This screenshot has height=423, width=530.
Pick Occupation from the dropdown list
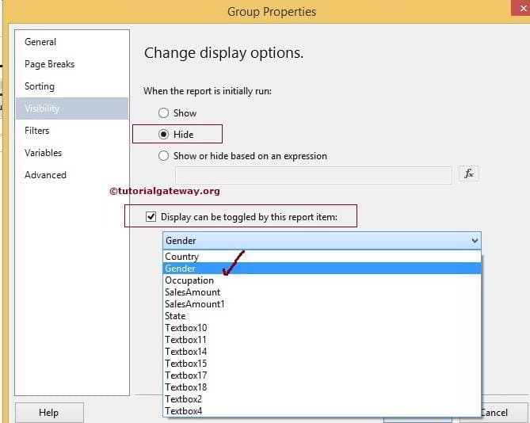322,280
